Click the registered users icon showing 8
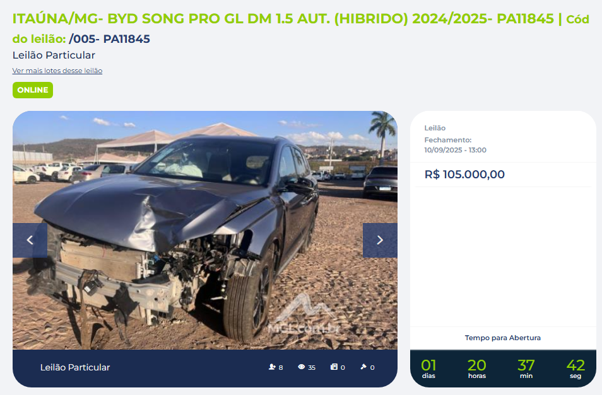The width and height of the screenshot is (602, 395). pos(272,367)
